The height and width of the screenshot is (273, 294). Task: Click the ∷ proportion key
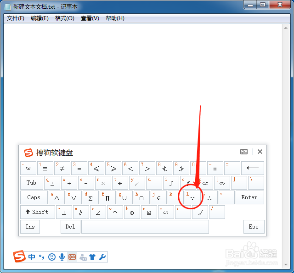point(215,168)
